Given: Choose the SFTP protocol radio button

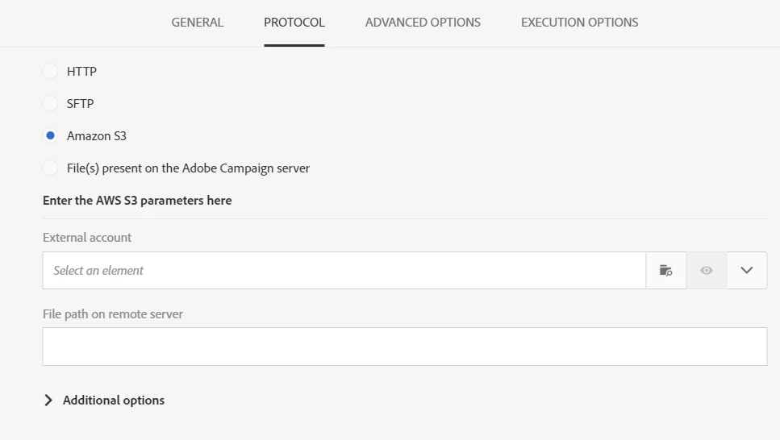Looking at the screenshot, I should pyautogui.click(x=50, y=104).
